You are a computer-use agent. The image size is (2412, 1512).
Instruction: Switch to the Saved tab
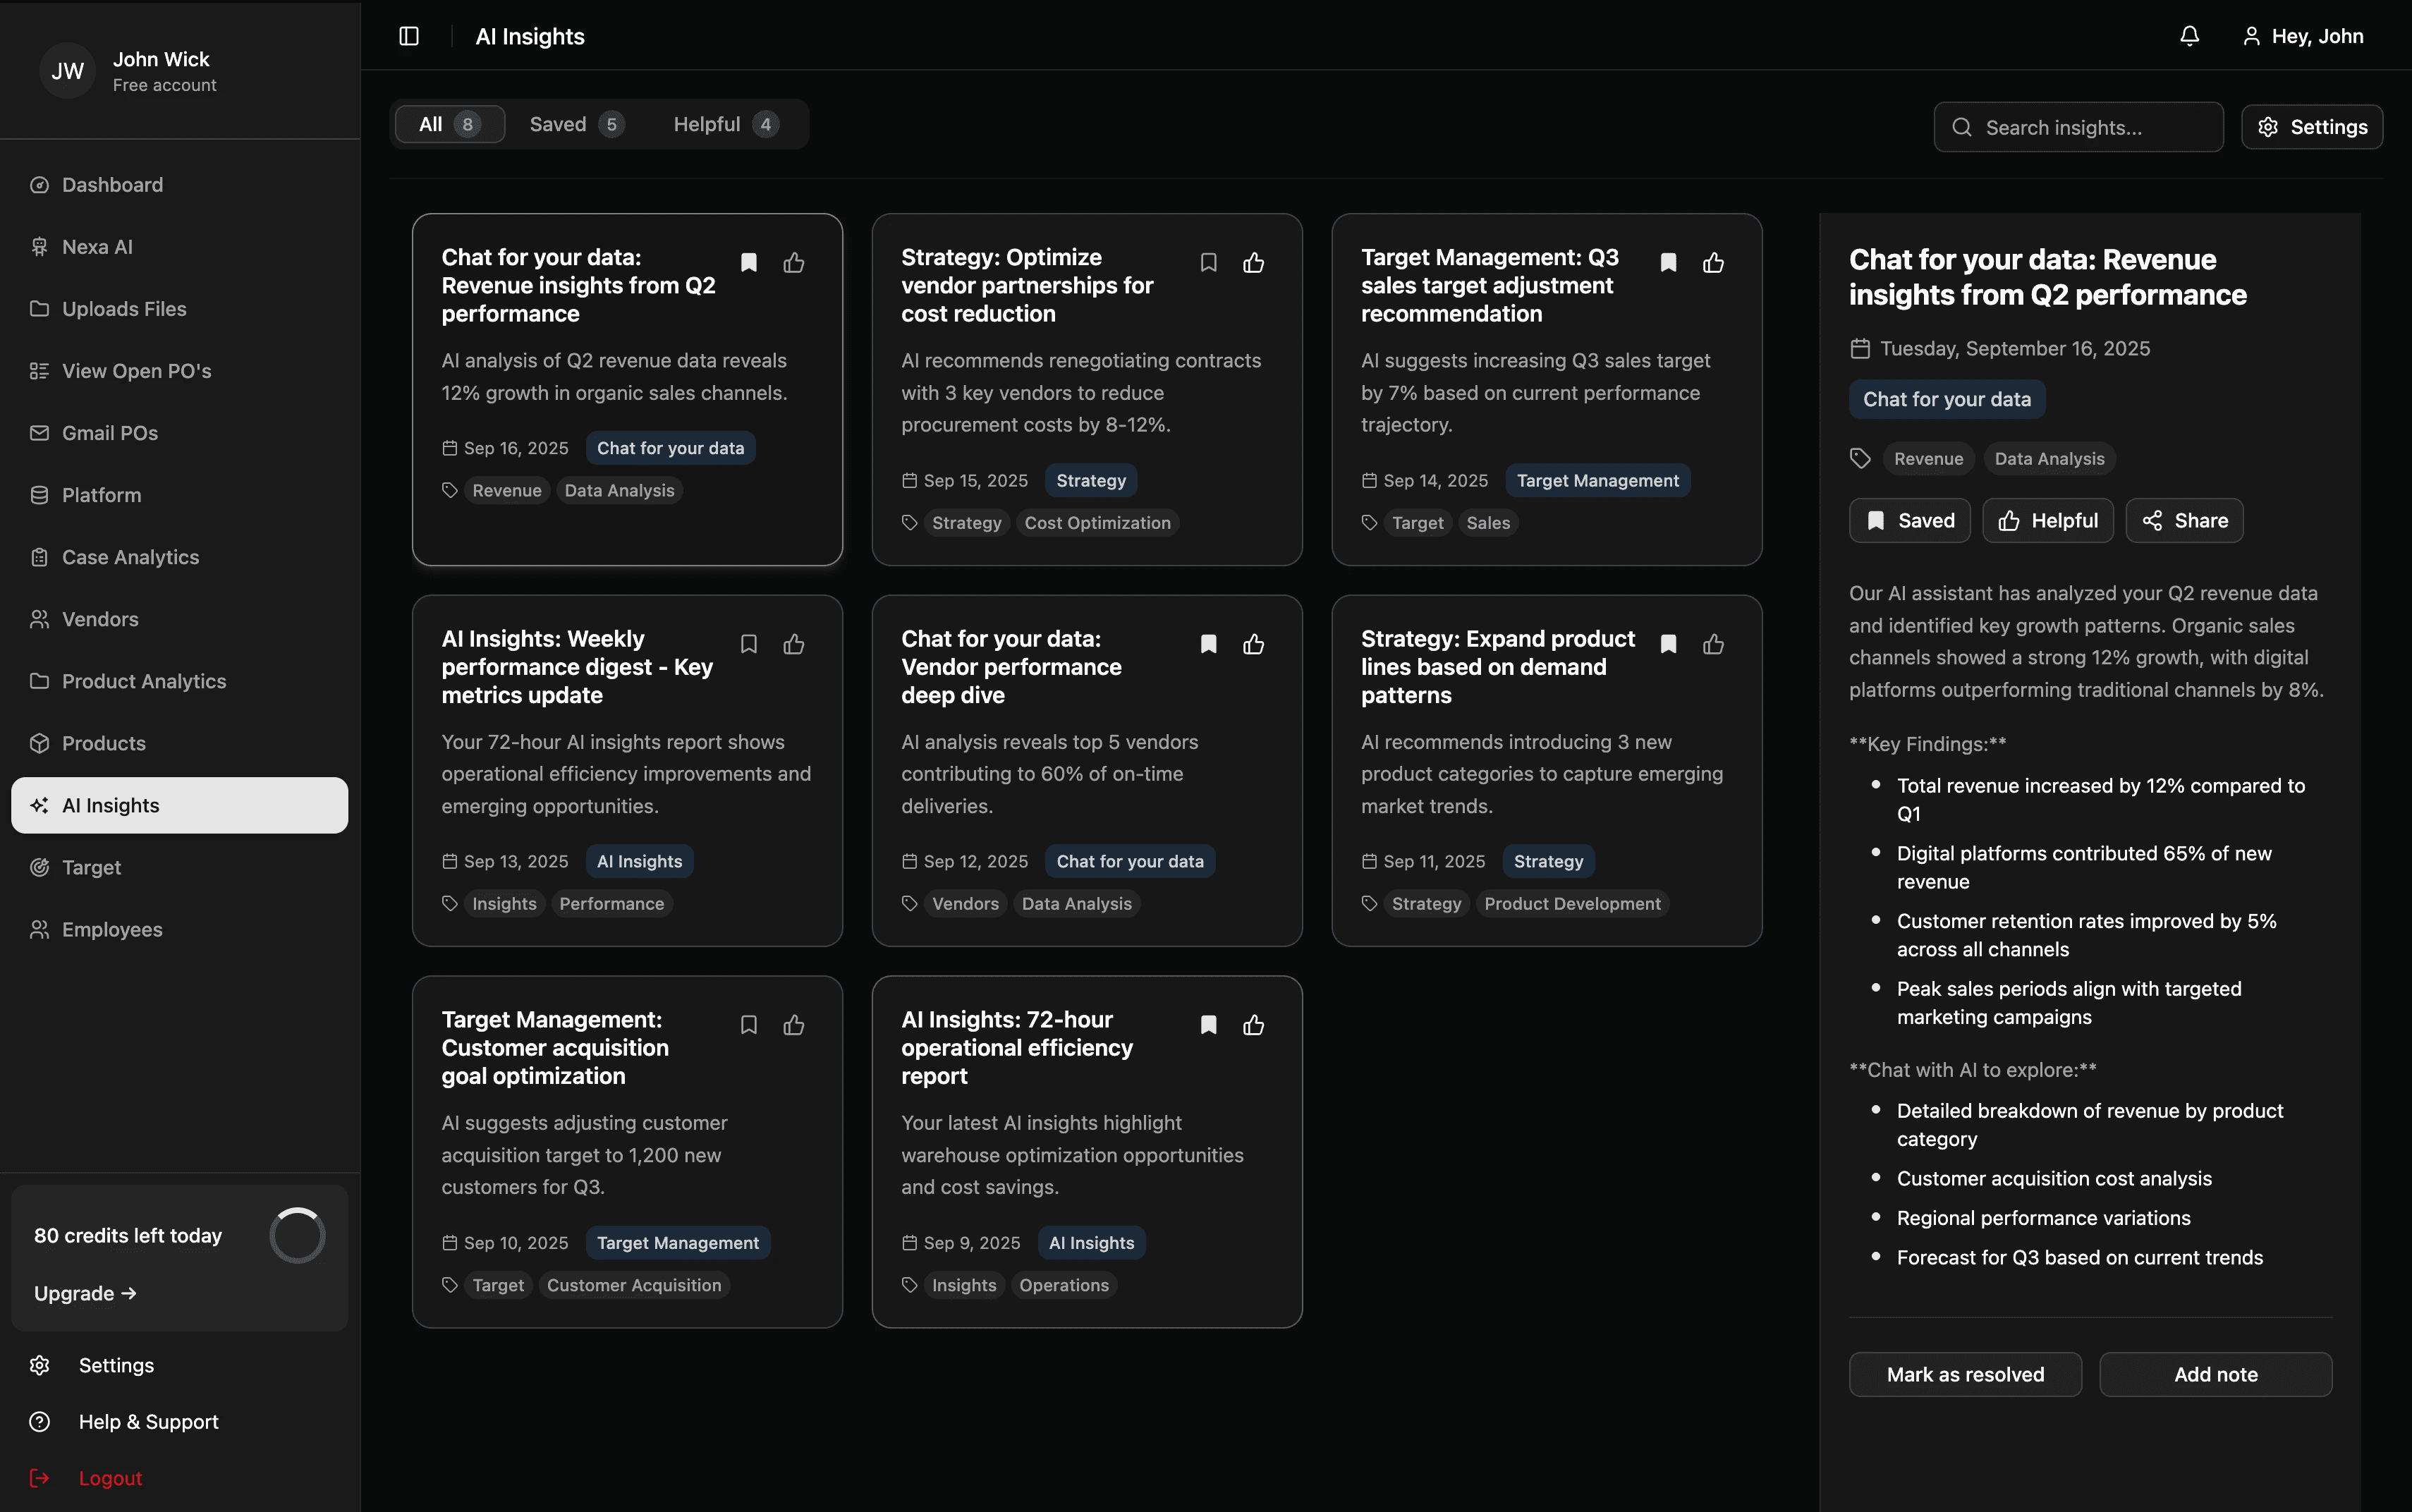coord(576,124)
